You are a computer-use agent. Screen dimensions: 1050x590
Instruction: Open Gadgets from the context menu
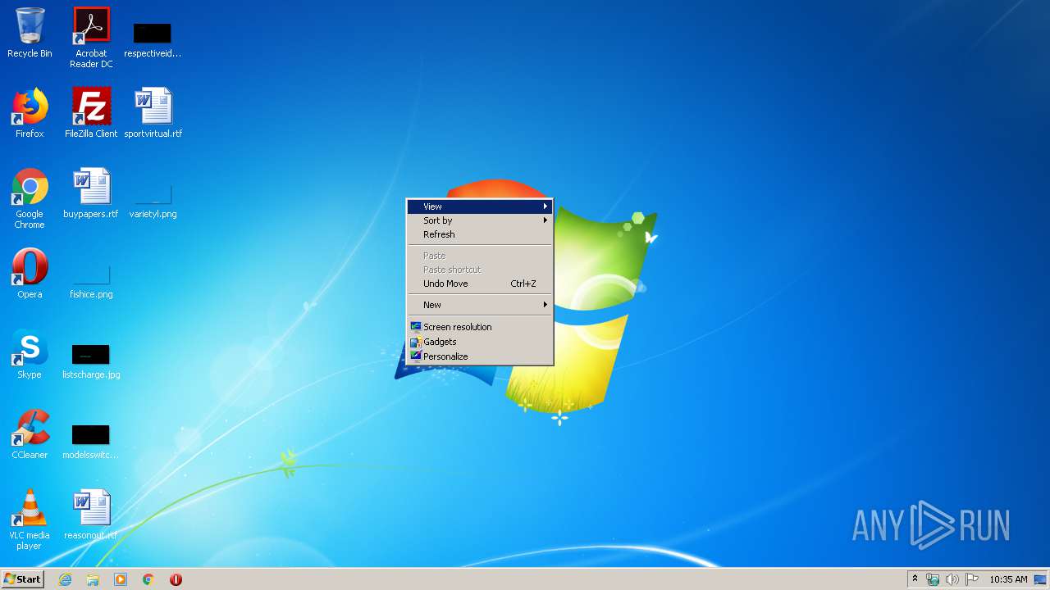click(480, 342)
